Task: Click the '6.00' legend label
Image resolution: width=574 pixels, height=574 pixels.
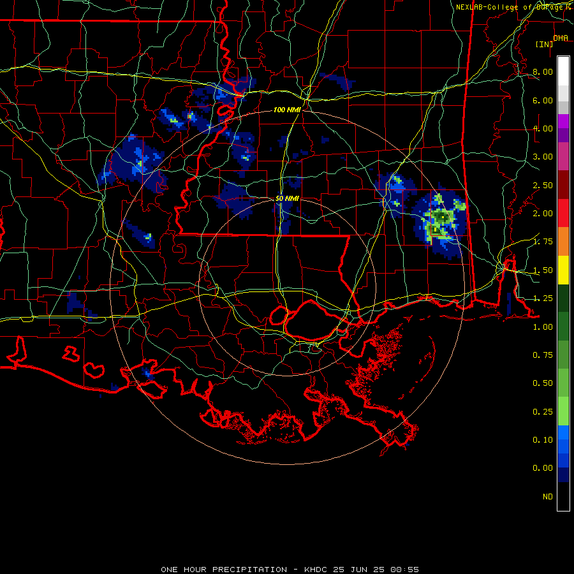Action: [543, 100]
